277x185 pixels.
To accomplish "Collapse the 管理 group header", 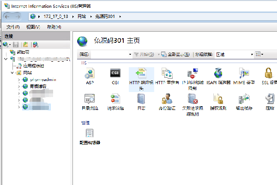I will tap(85, 123).
